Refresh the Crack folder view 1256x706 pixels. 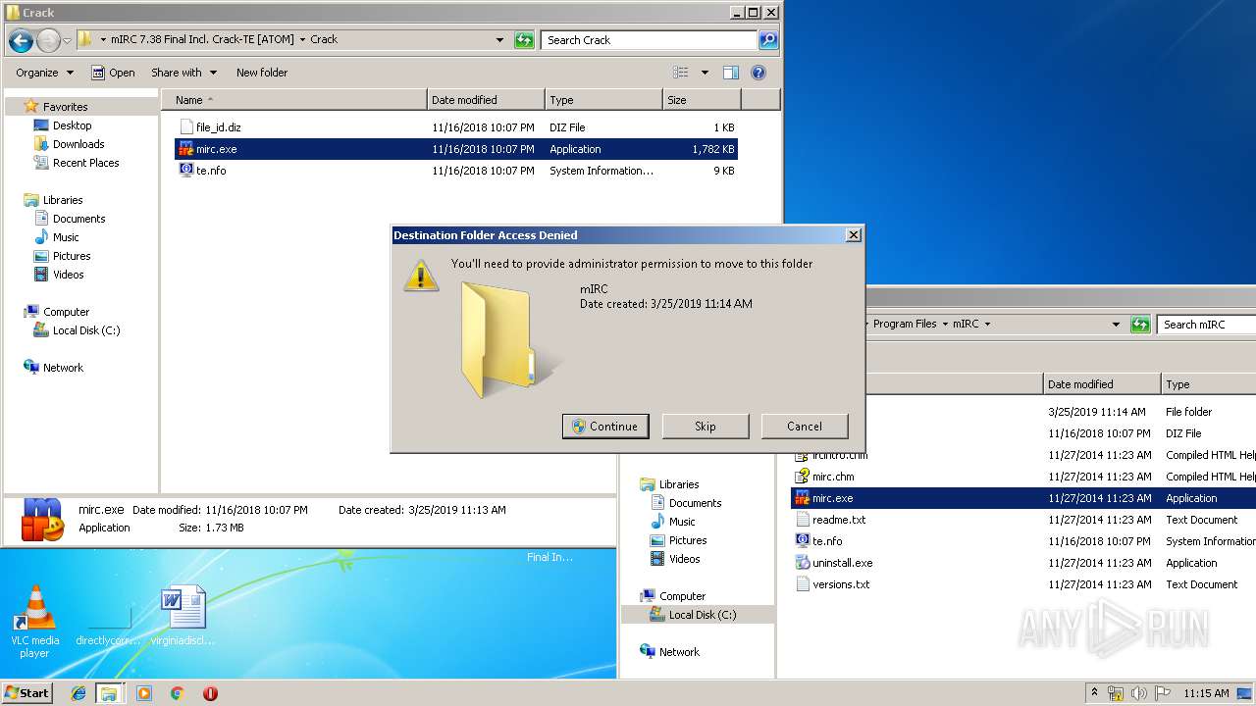tap(525, 40)
